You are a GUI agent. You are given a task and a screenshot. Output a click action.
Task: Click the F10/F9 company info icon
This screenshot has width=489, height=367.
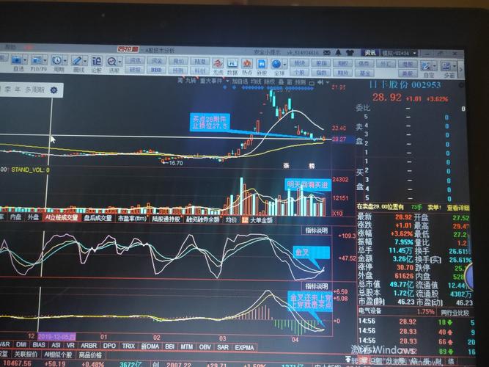point(37,60)
